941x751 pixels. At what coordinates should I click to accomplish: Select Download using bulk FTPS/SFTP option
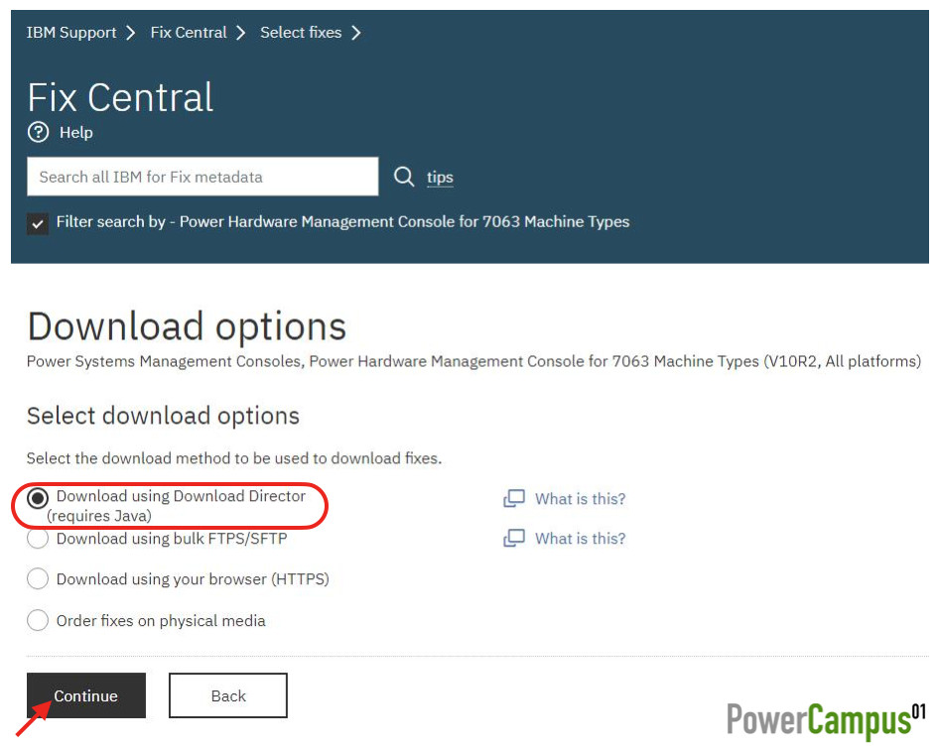pyautogui.click(x=38, y=538)
